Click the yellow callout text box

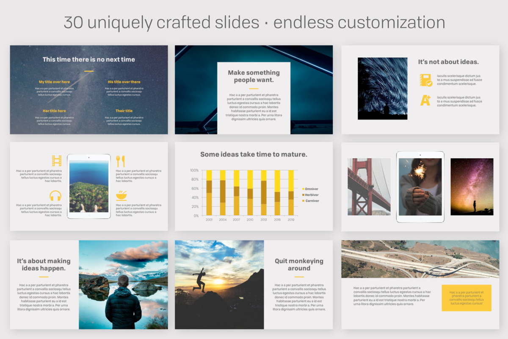(467, 298)
